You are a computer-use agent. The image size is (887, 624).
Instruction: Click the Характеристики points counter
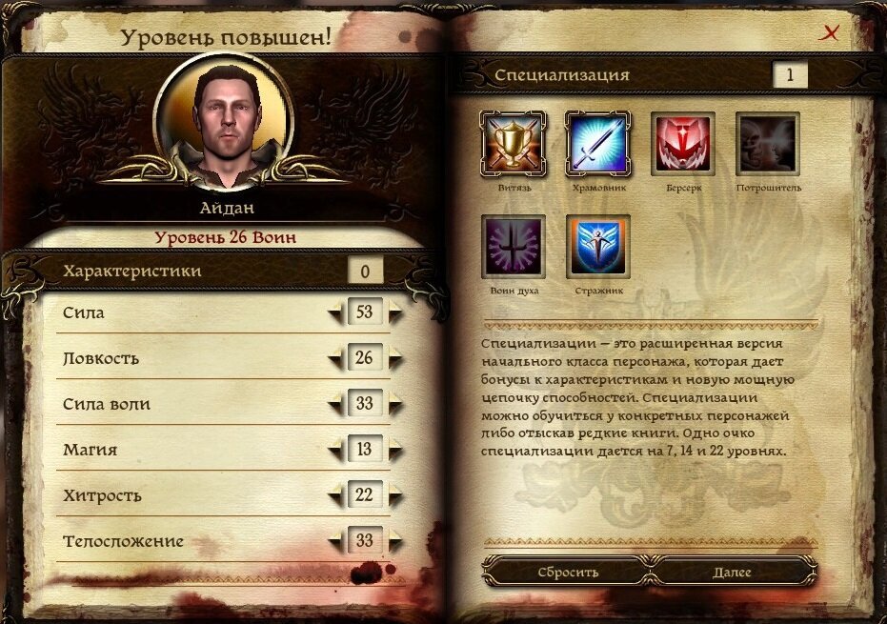click(365, 271)
